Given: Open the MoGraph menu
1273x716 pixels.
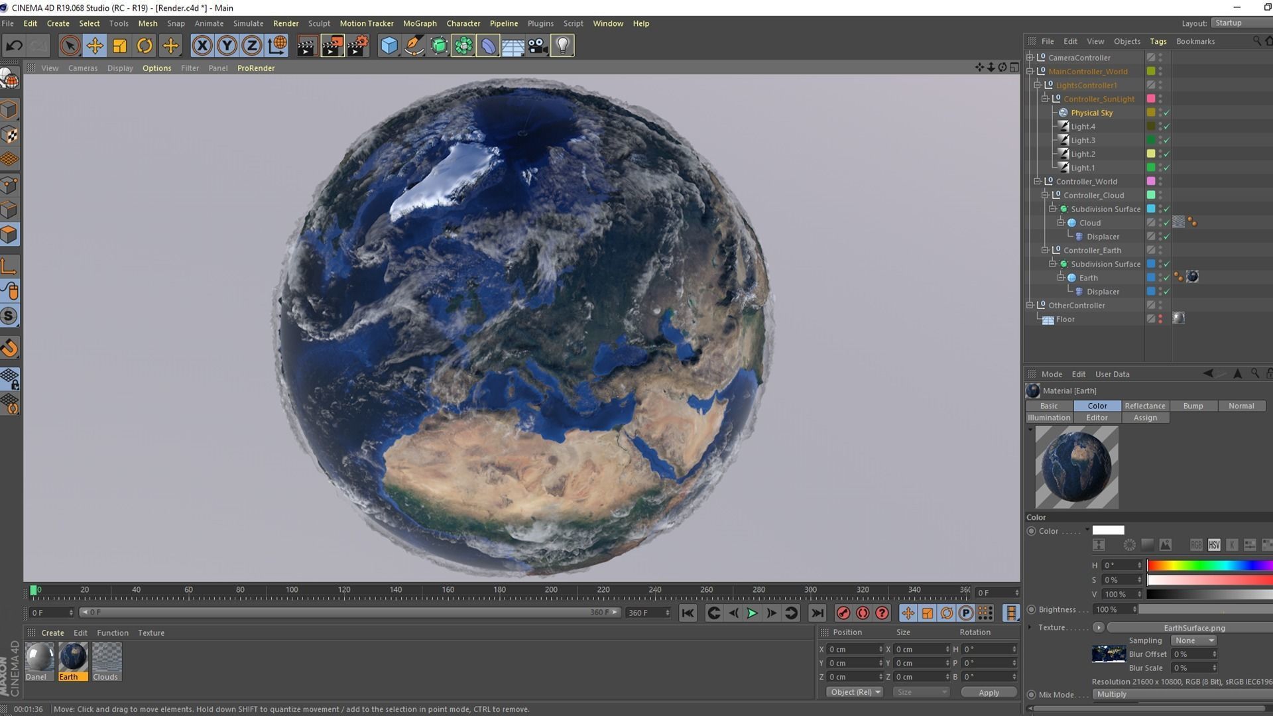Looking at the screenshot, I should 419,23.
